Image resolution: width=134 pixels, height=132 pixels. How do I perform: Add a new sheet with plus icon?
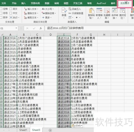[x=50, y=130]
